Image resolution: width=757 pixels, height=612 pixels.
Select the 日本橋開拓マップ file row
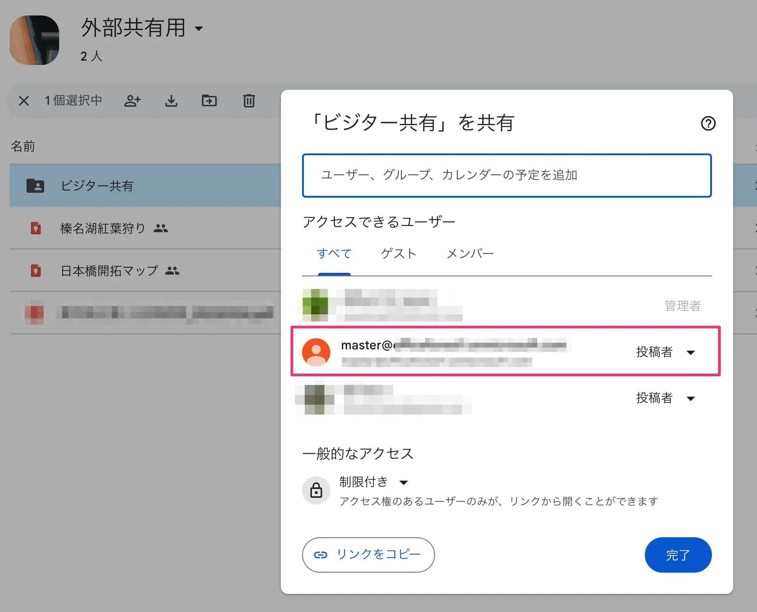coord(109,271)
